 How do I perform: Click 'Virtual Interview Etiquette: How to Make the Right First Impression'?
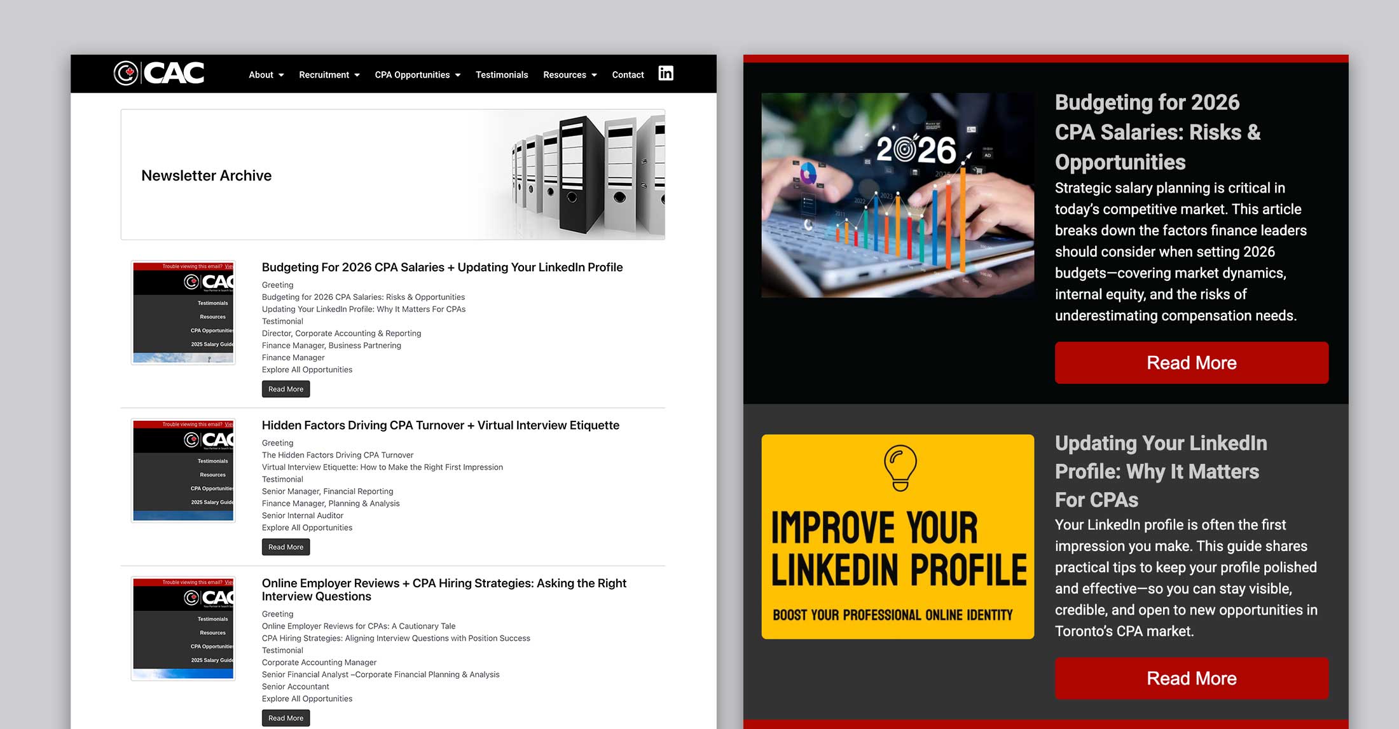382,467
